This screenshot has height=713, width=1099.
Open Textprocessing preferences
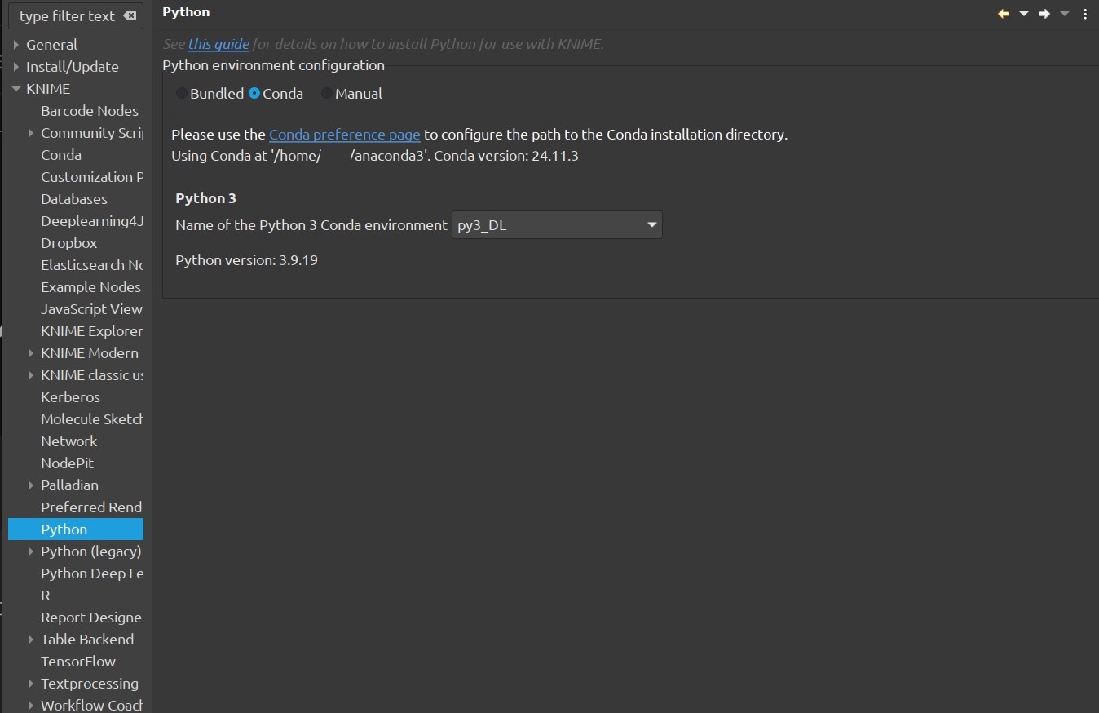pyautogui.click(x=90, y=684)
